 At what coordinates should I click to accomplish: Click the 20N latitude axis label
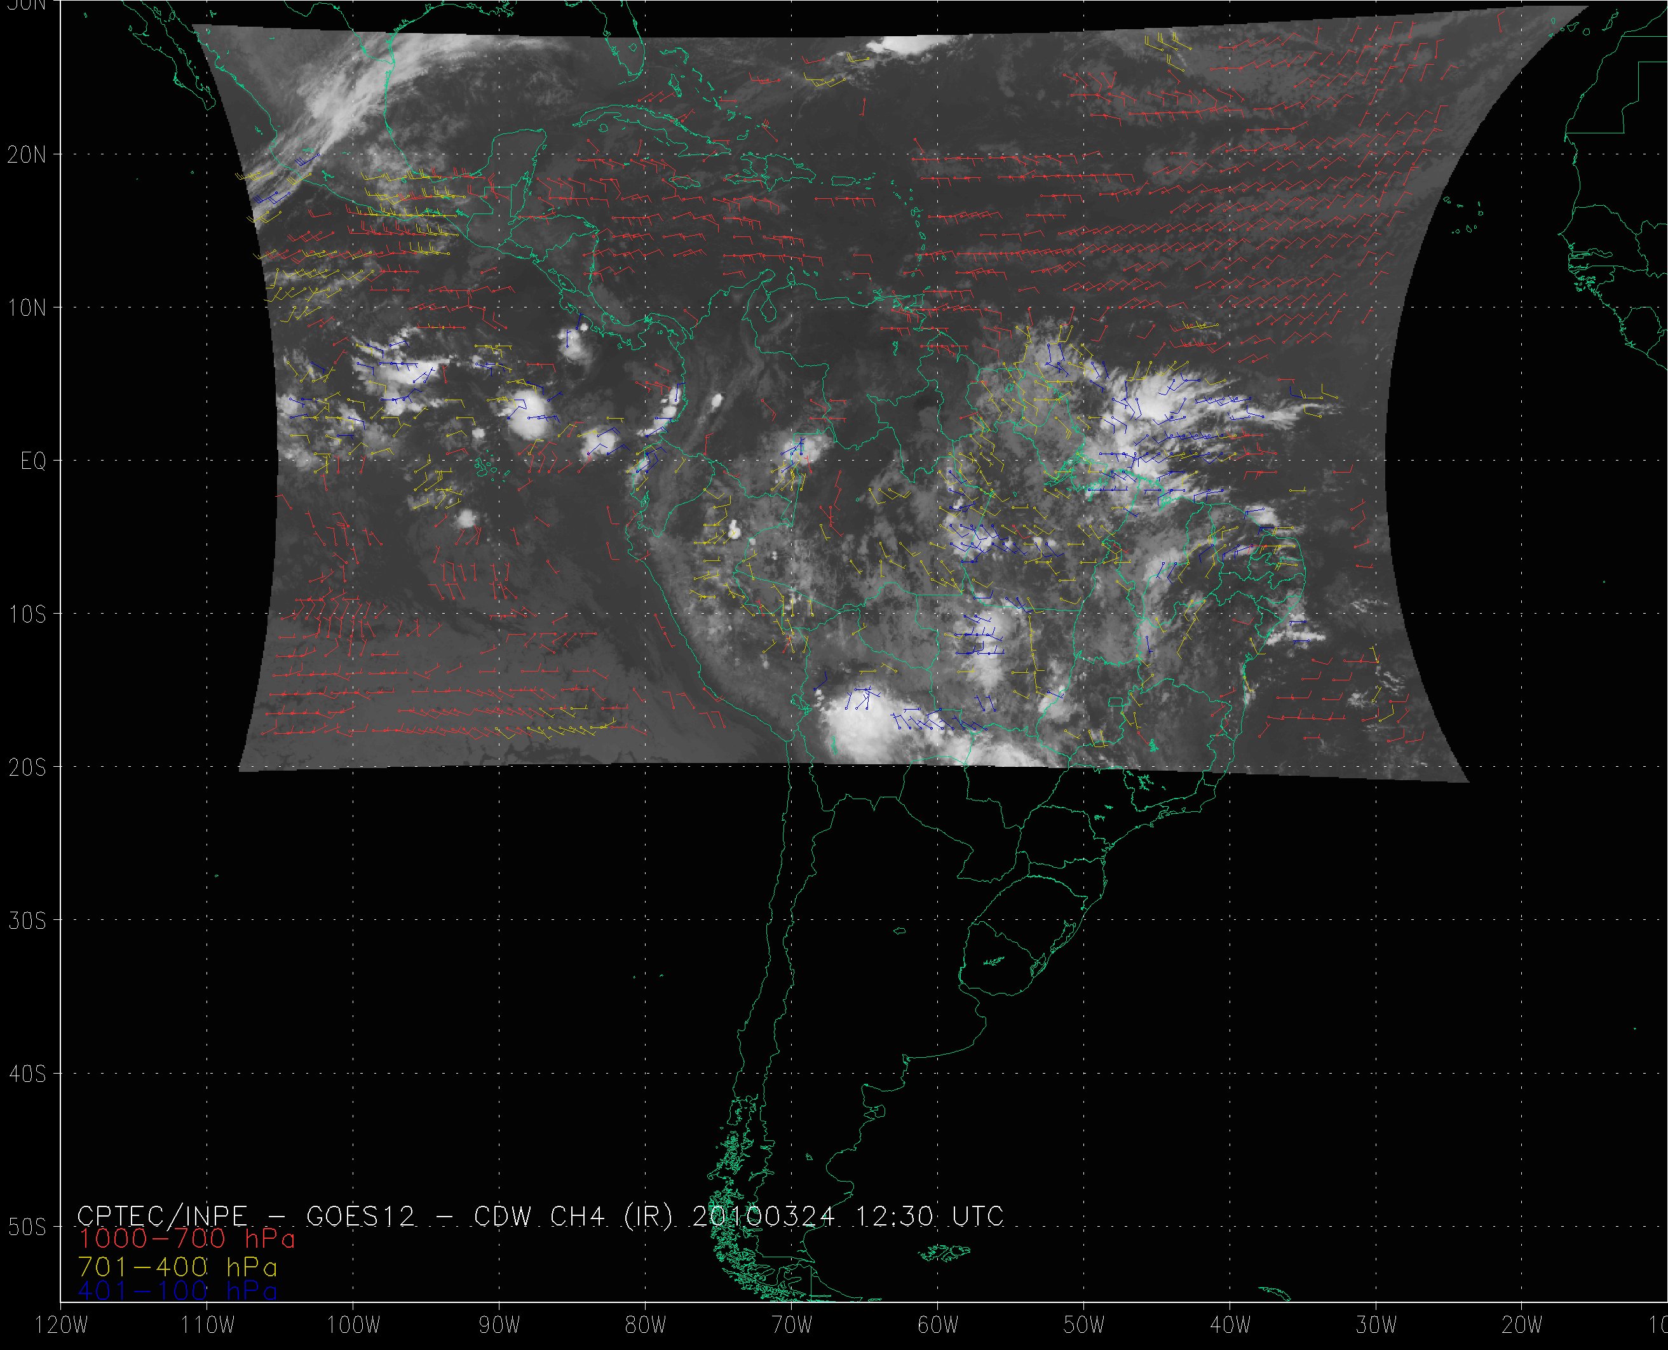click(x=27, y=155)
